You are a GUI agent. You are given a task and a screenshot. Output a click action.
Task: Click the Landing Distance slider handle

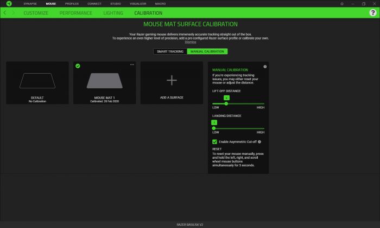213,128
